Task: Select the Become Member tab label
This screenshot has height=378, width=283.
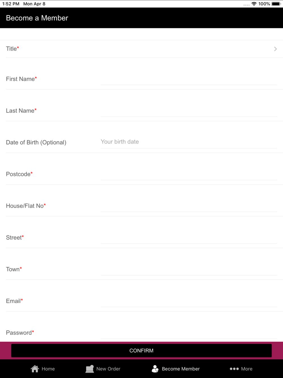Action: (181, 369)
